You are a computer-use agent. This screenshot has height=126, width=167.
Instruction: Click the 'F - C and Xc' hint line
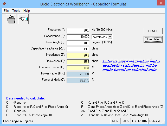tap(16, 111)
